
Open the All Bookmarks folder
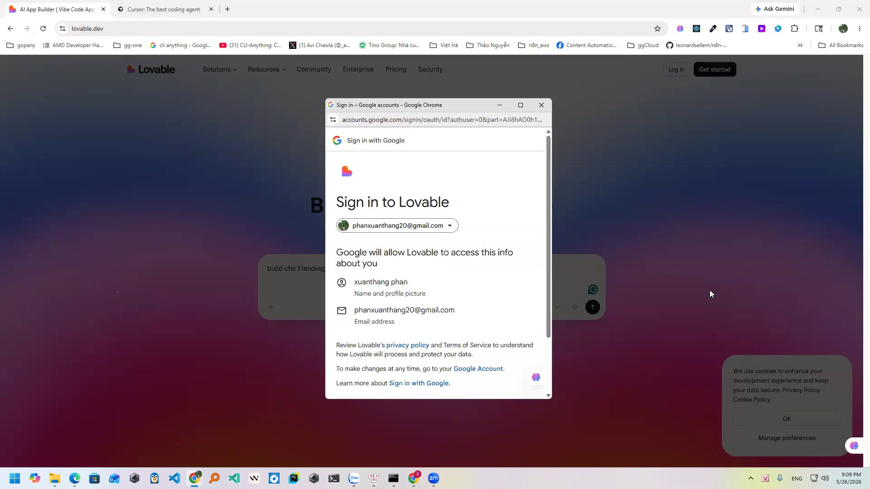841,45
